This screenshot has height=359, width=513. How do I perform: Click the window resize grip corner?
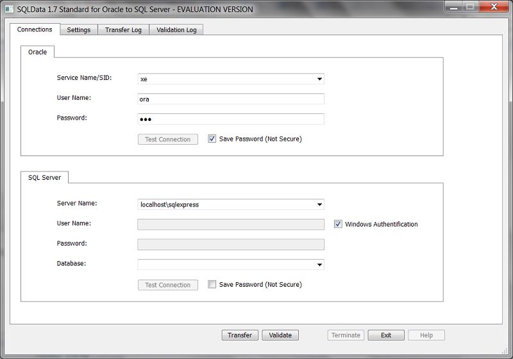505,351
